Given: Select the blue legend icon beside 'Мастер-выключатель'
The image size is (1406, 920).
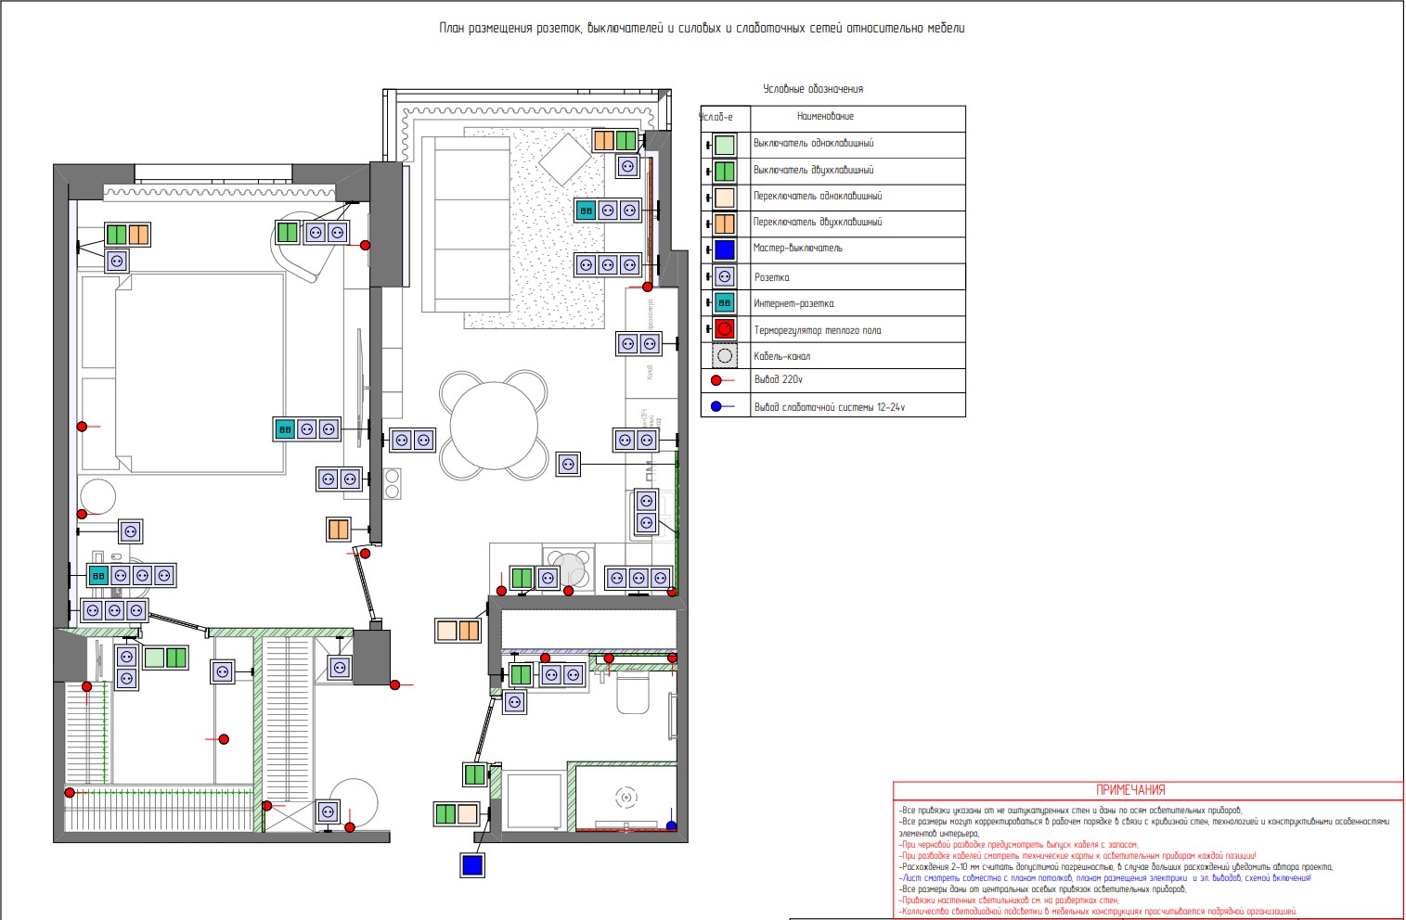Looking at the screenshot, I should (x=724, y=249).
